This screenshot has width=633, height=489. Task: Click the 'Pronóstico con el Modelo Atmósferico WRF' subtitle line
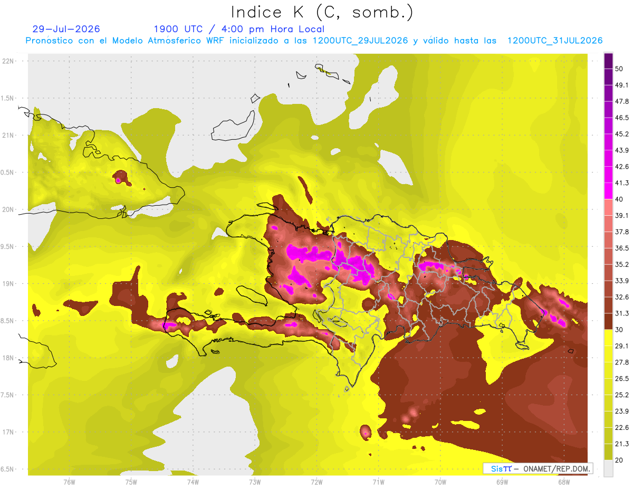tap(314, 41)
